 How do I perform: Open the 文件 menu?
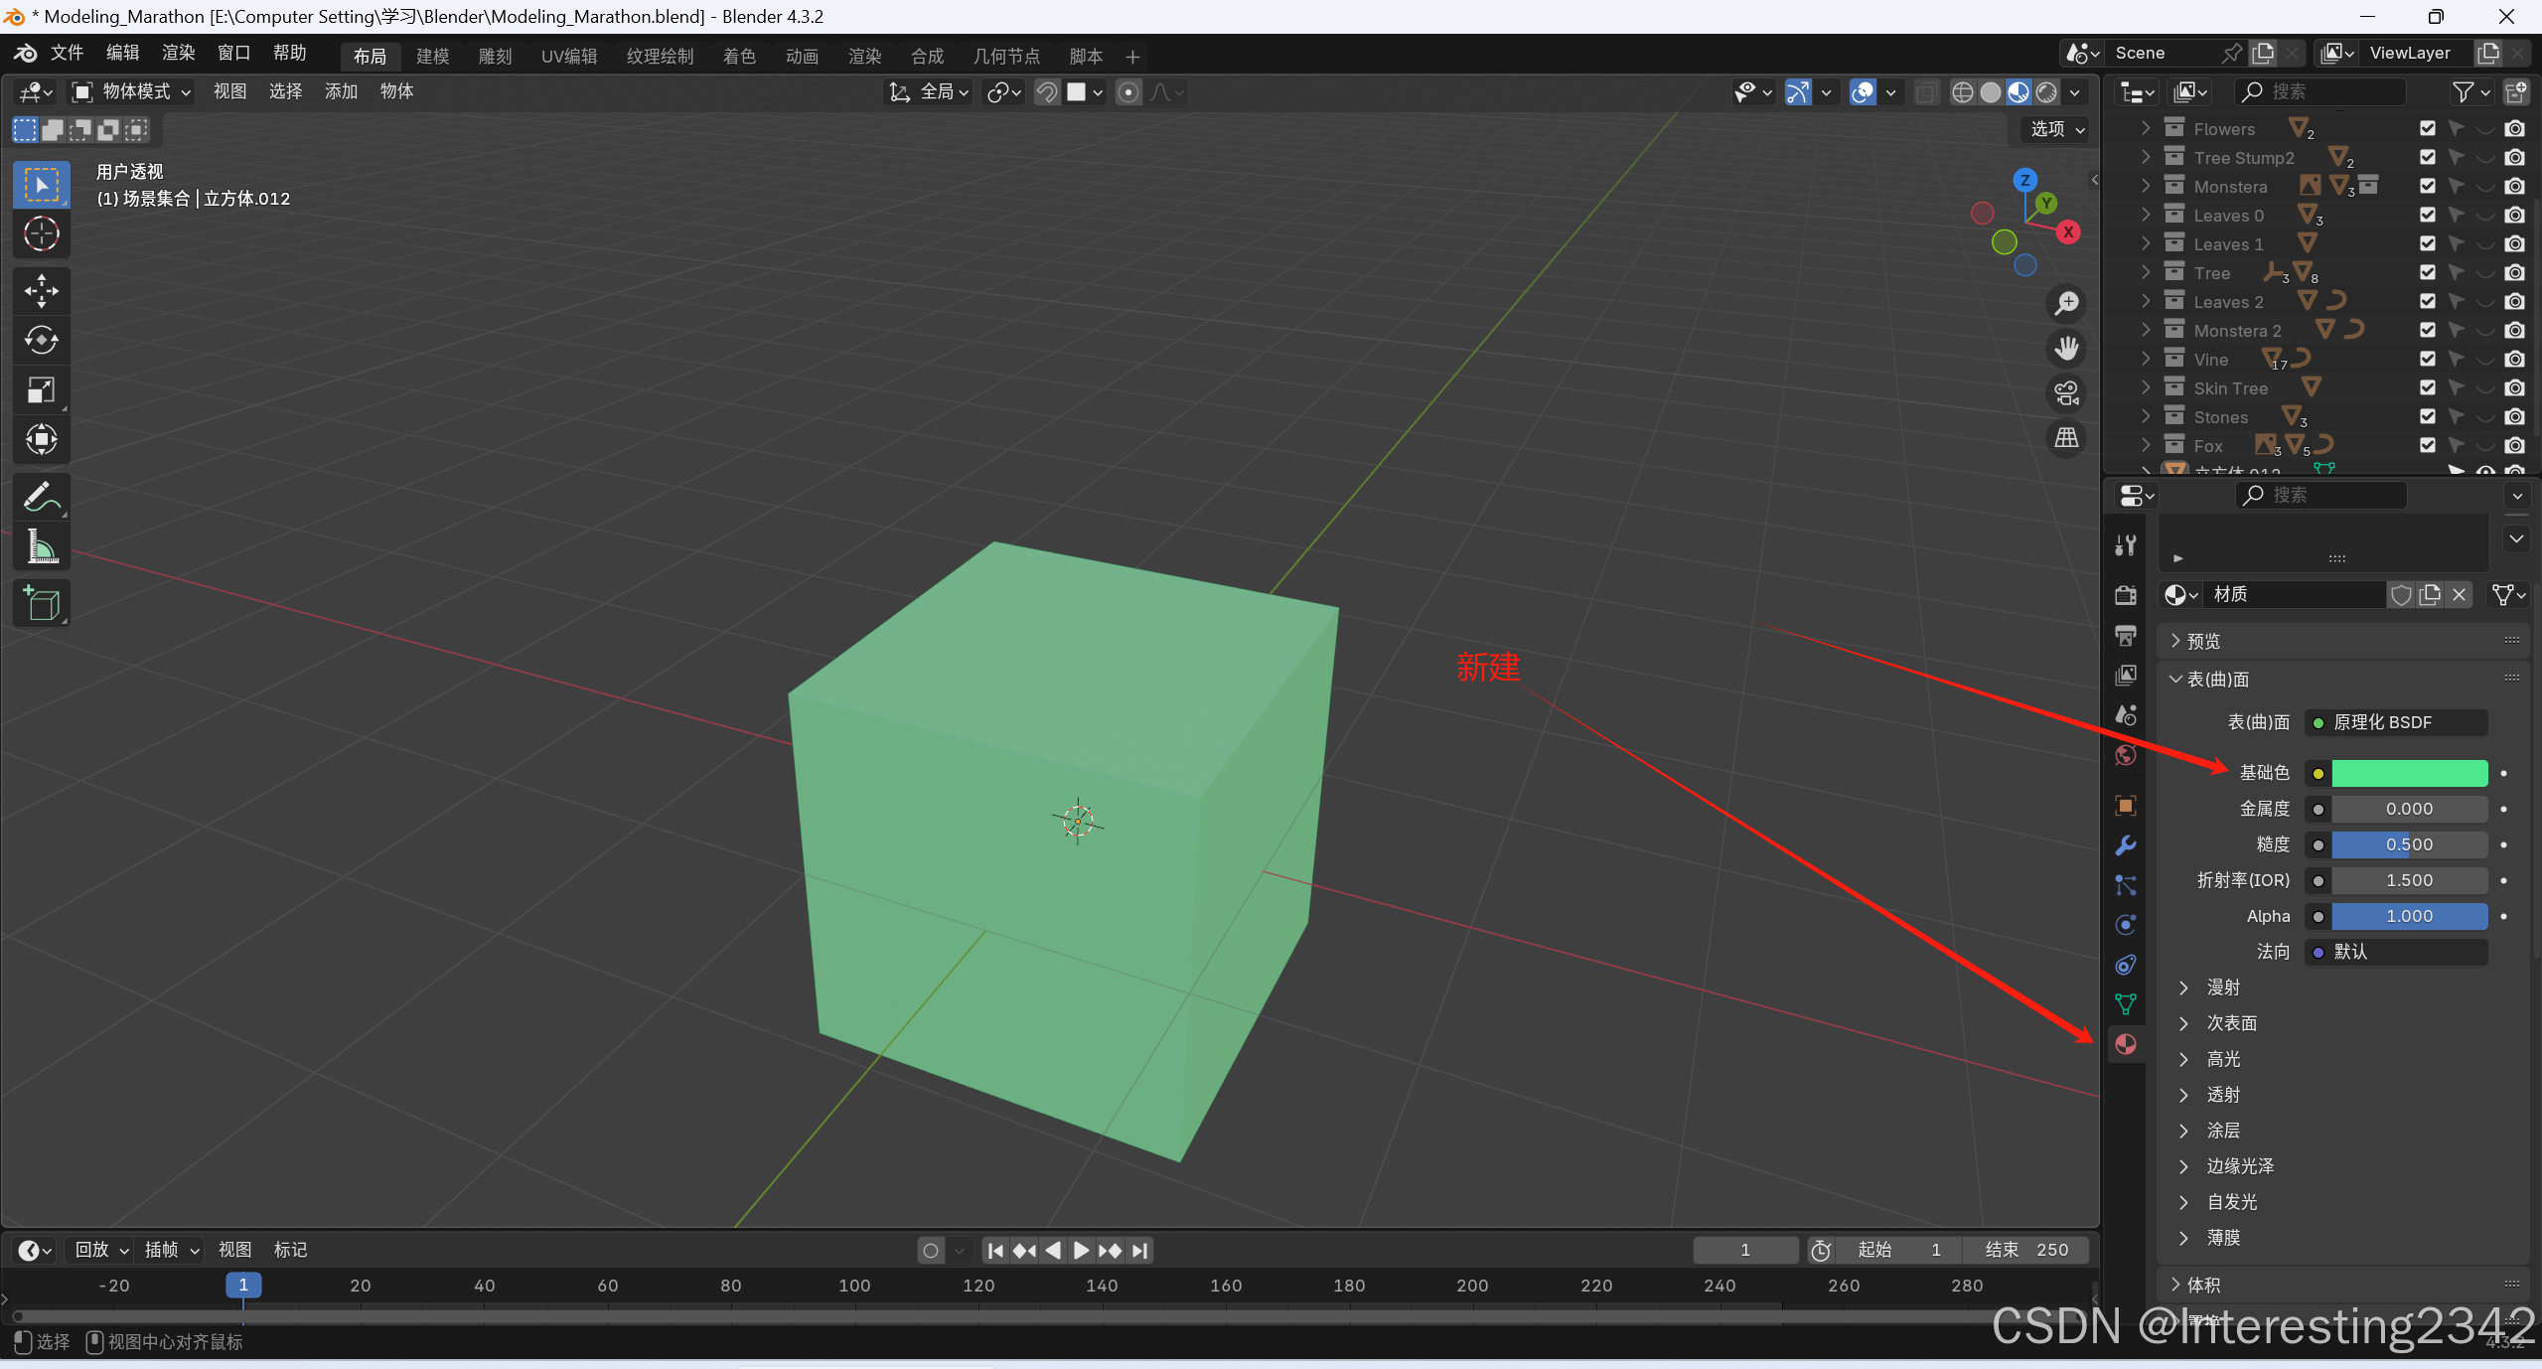tap(67, 53)
